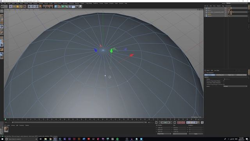Click the Radius input field

[x=227, y=79]
